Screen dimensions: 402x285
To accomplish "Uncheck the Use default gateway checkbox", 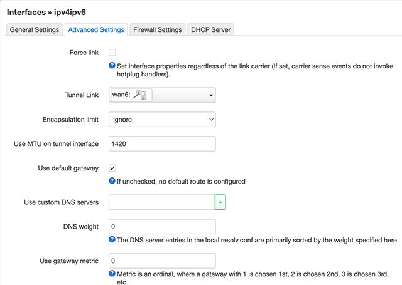I will (112, 168).
